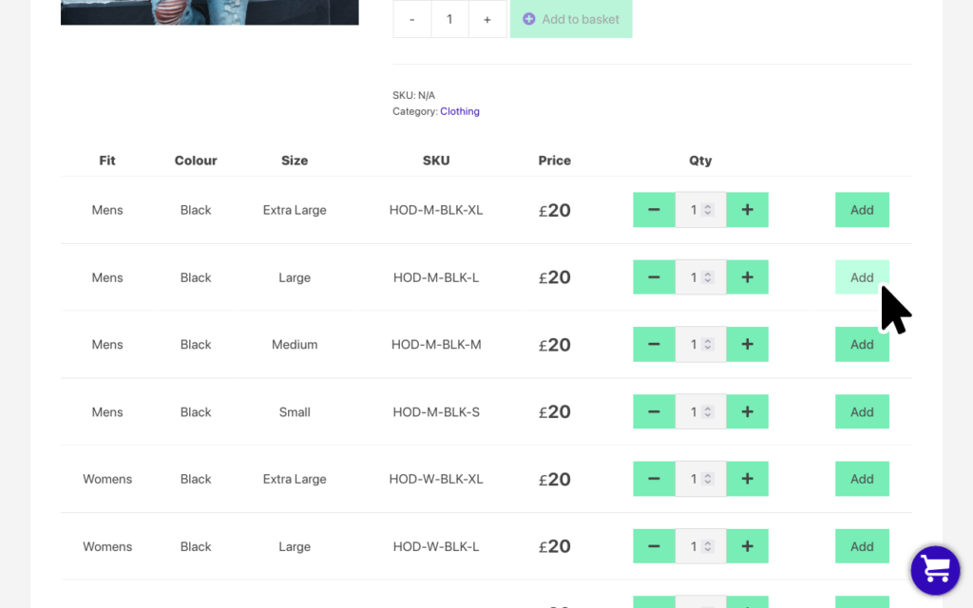Screen dimensions: 973x608
Task: Click the main Add to basket button
Action: (571, 19)
